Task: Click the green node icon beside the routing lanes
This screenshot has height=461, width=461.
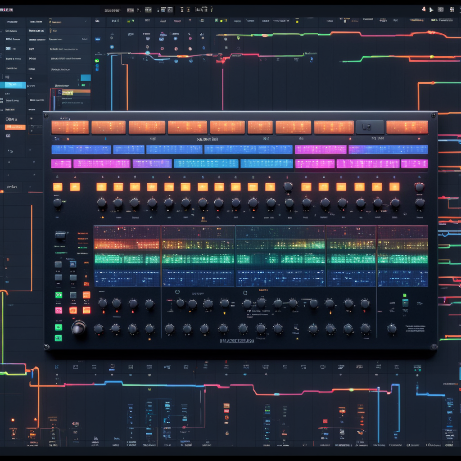Action: 97,60
